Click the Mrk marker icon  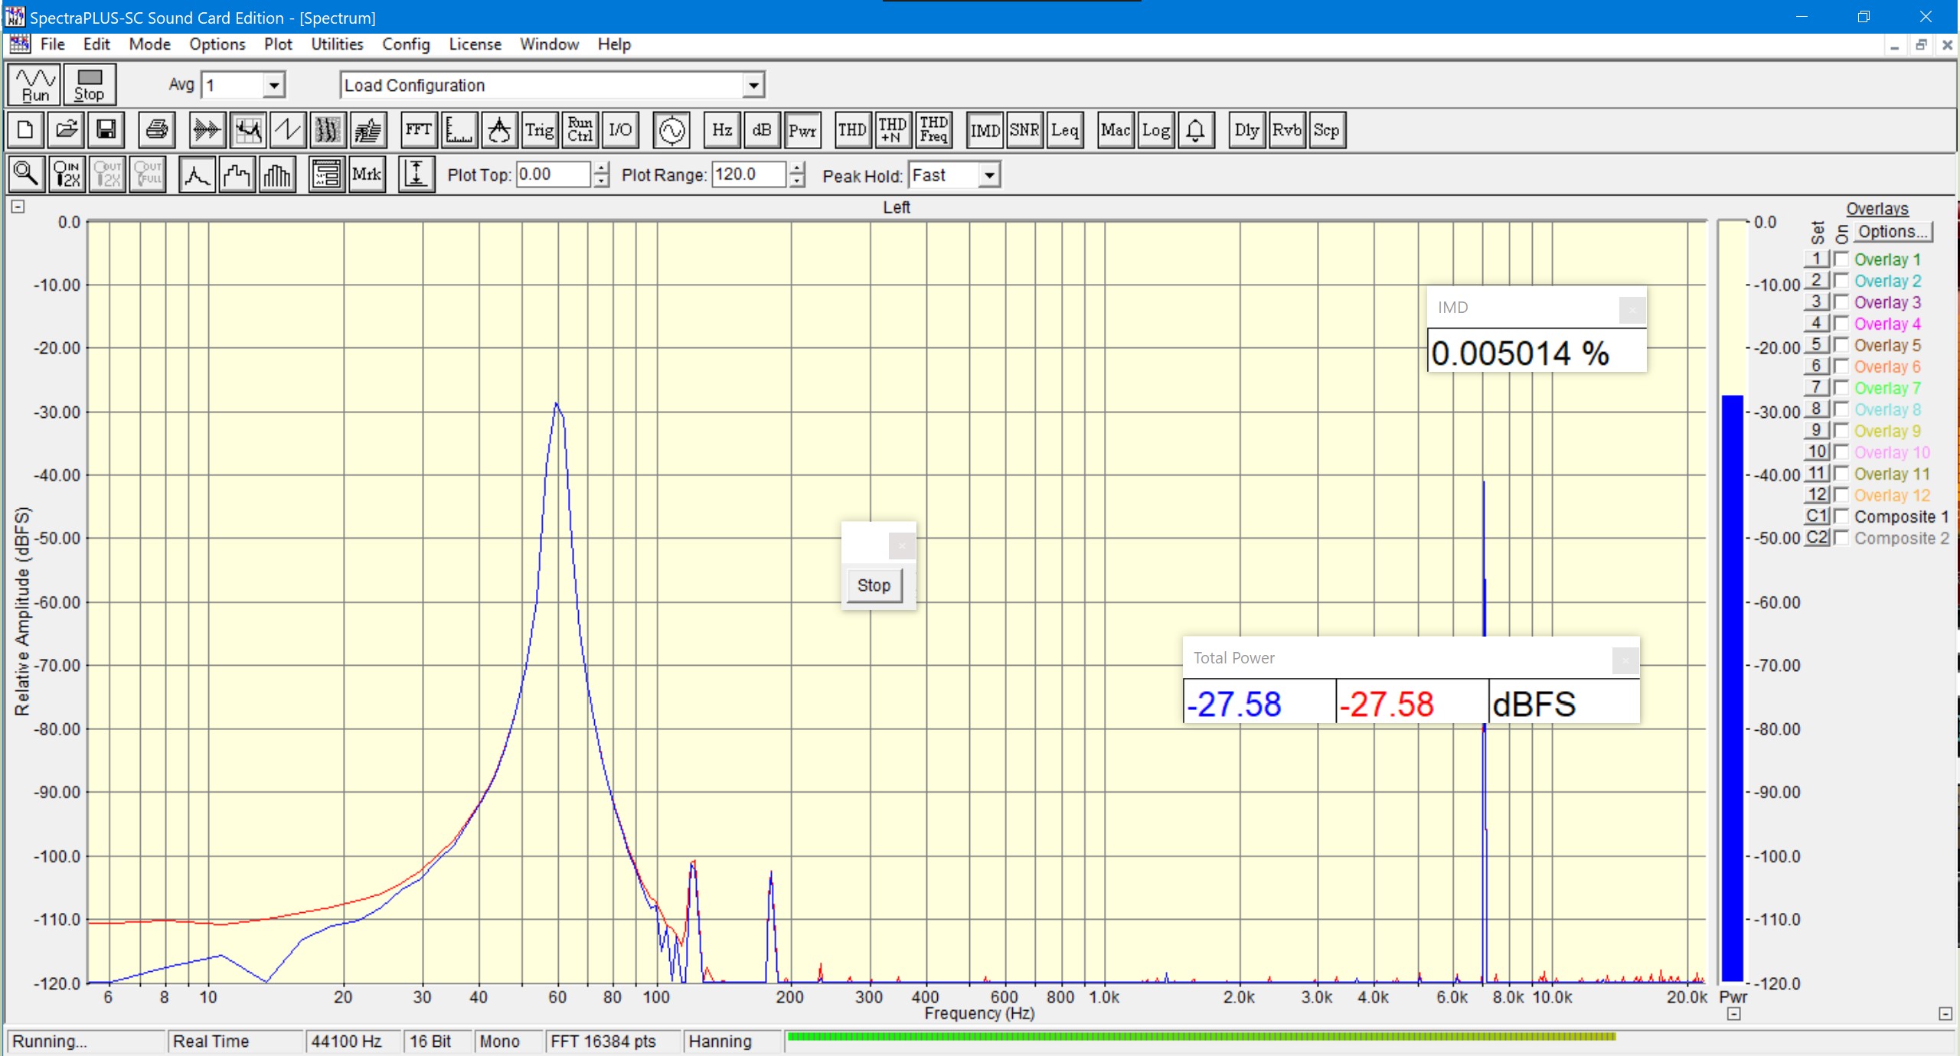coord(366,174)
